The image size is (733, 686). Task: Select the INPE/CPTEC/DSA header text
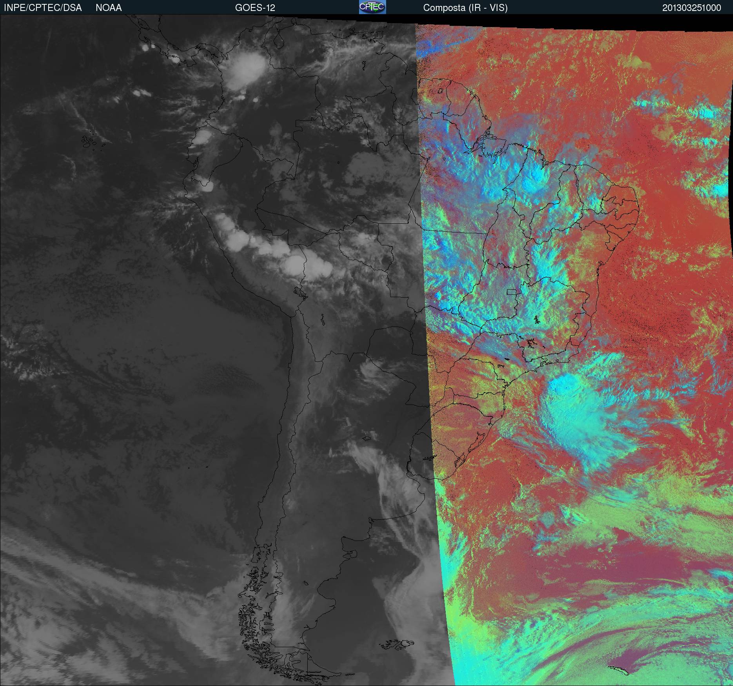pos(43,8)
